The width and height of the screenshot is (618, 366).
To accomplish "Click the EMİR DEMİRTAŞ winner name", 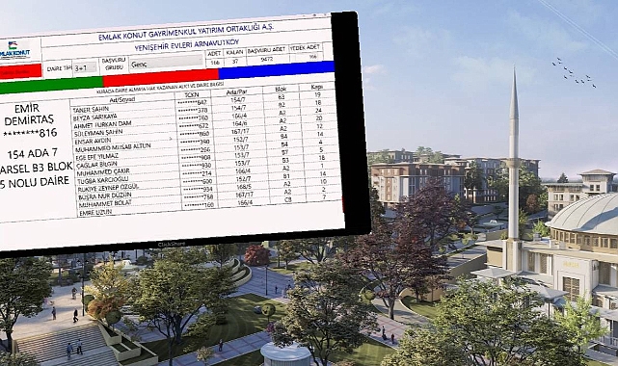I will [29, 114].
